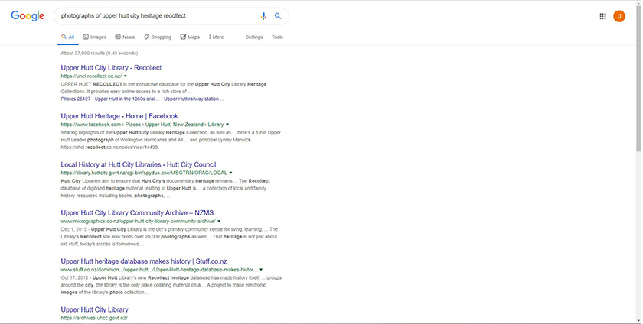643x324 pixels.
Task: Switch to the News results tab
Action: [x=125, y=37]
